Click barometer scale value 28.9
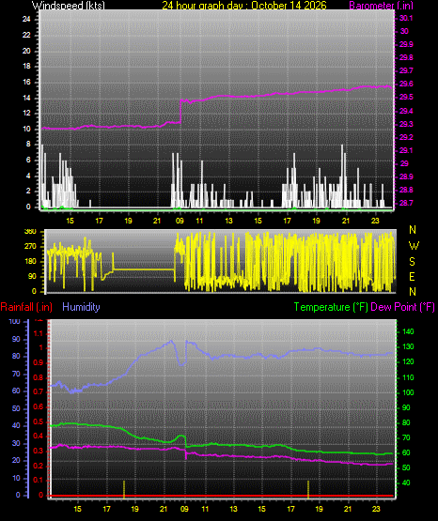Image resolution: width=438 pixels, height=521 pixels. 406,176
